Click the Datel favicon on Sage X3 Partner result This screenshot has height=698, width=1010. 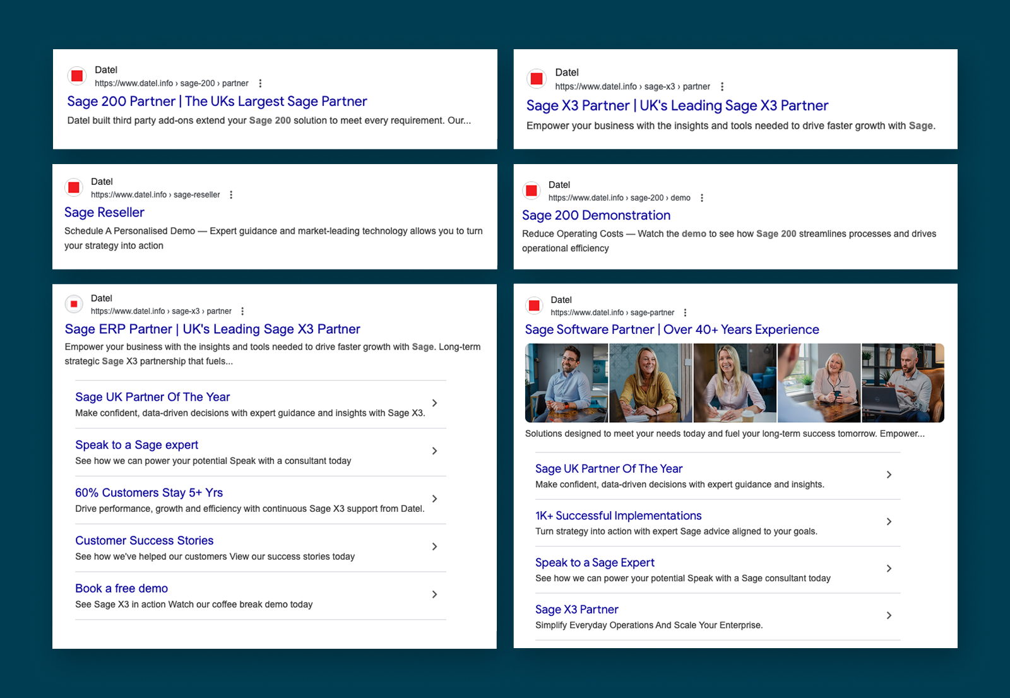pos(536,78)
